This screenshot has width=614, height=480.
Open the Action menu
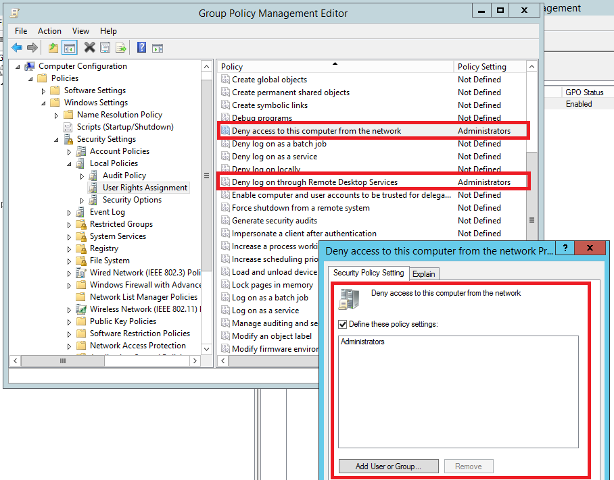click(x=49, y=31)
